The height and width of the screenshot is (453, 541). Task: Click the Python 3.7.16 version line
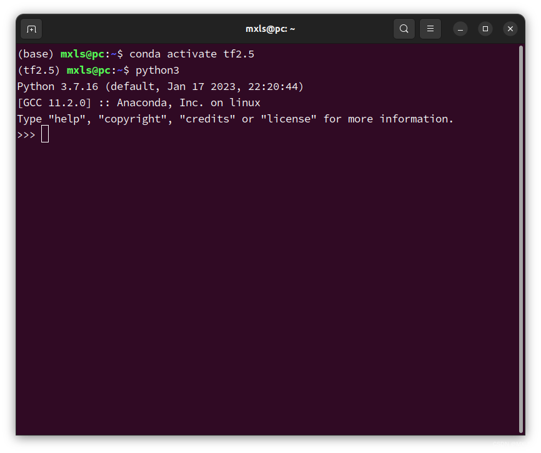click(x=160, y=87)
